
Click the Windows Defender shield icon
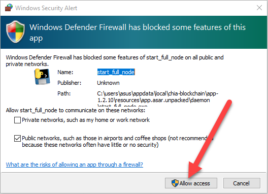[x=15, y=31]
